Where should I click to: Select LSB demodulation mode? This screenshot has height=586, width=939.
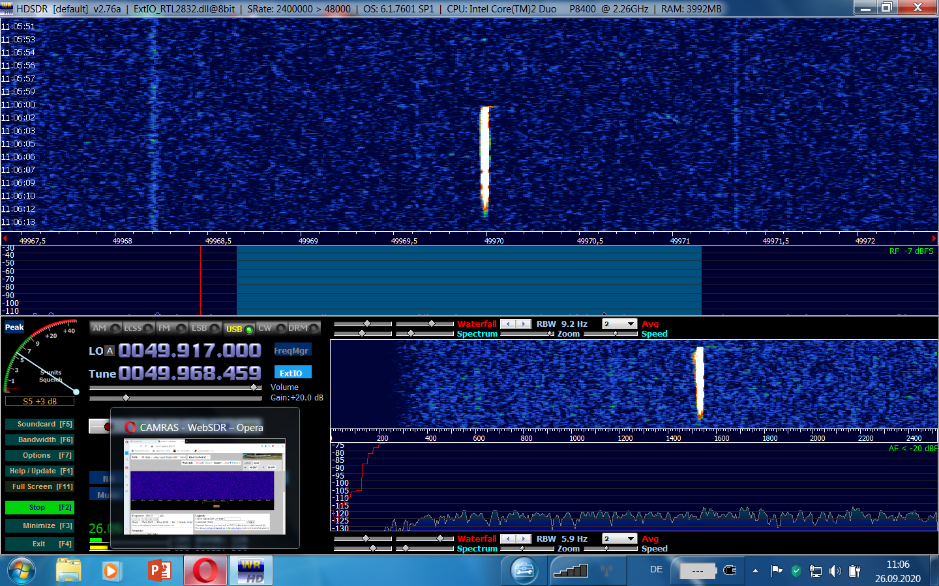pos(205,328)
